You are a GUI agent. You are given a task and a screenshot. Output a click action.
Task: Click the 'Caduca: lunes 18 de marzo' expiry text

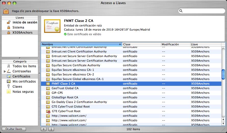point(107,30)
